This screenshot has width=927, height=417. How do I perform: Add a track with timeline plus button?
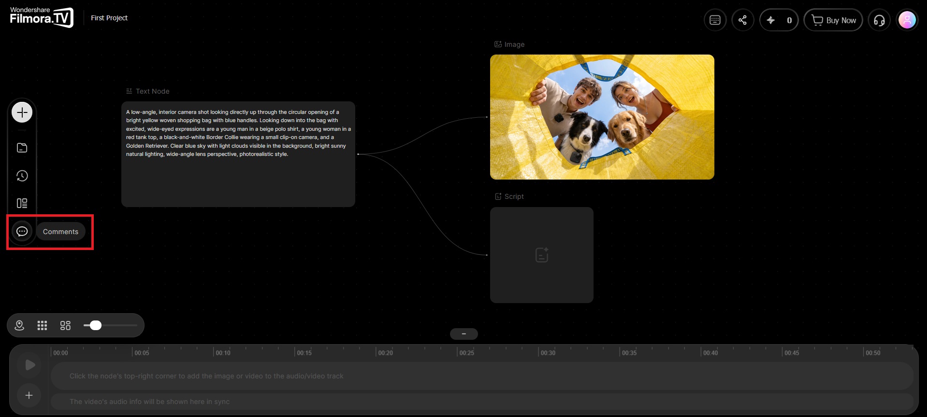[29, 395]
